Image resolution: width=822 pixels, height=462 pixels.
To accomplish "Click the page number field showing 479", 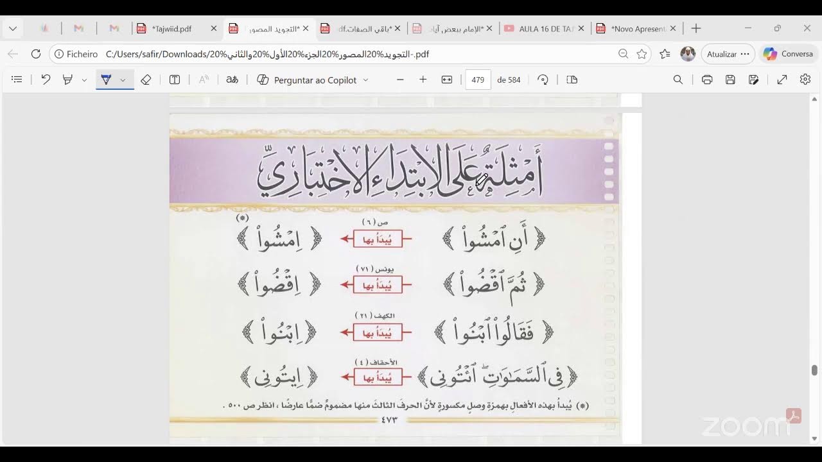I will coord(478,80).
